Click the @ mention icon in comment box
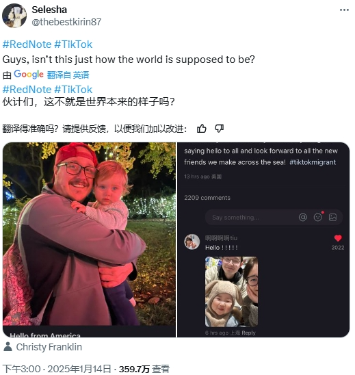 [x=302, y=217]
